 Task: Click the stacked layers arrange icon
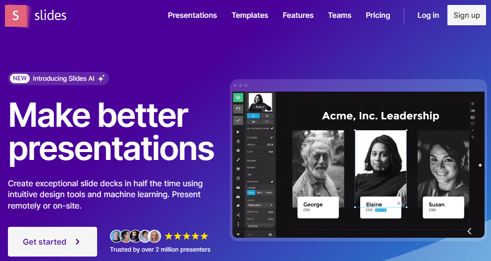(x=238, y=169)
